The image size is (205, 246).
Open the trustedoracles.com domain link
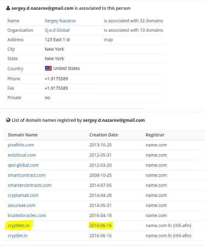(27, 215)
